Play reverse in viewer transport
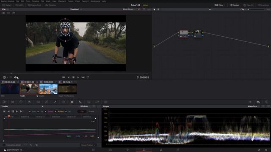Image resolution: width=271 pixels, height=152 pixels. (x=69, y=77)
